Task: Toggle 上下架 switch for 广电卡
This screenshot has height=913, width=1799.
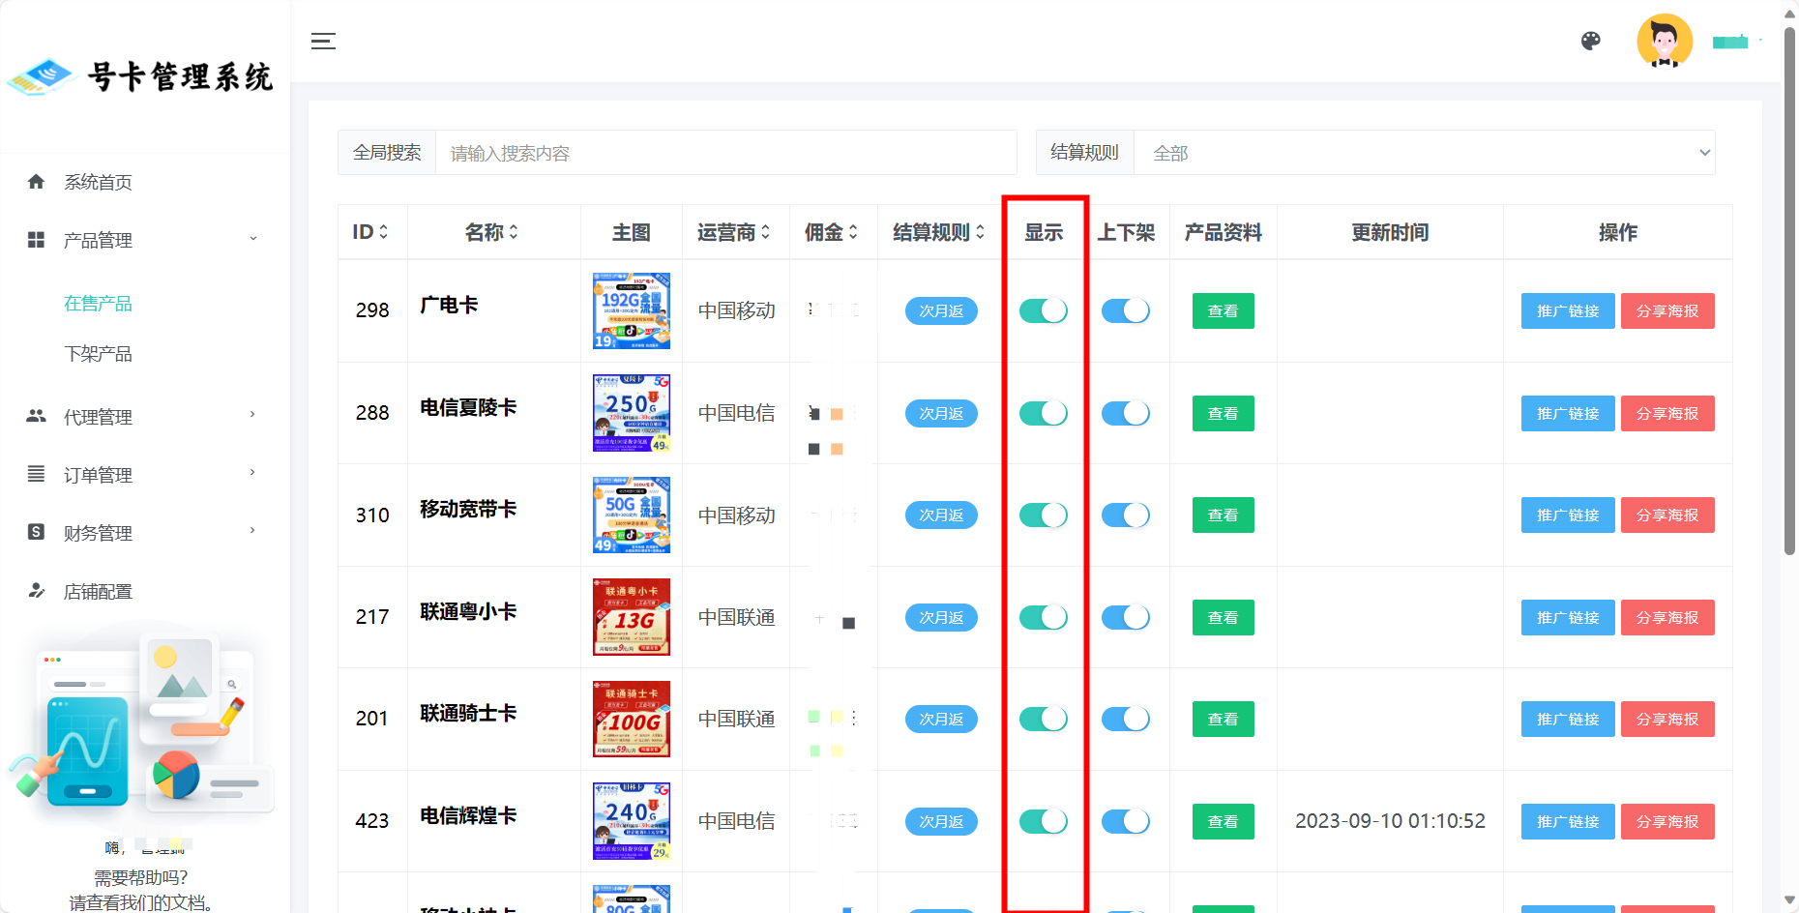Action: click(x=1126, y=310)
